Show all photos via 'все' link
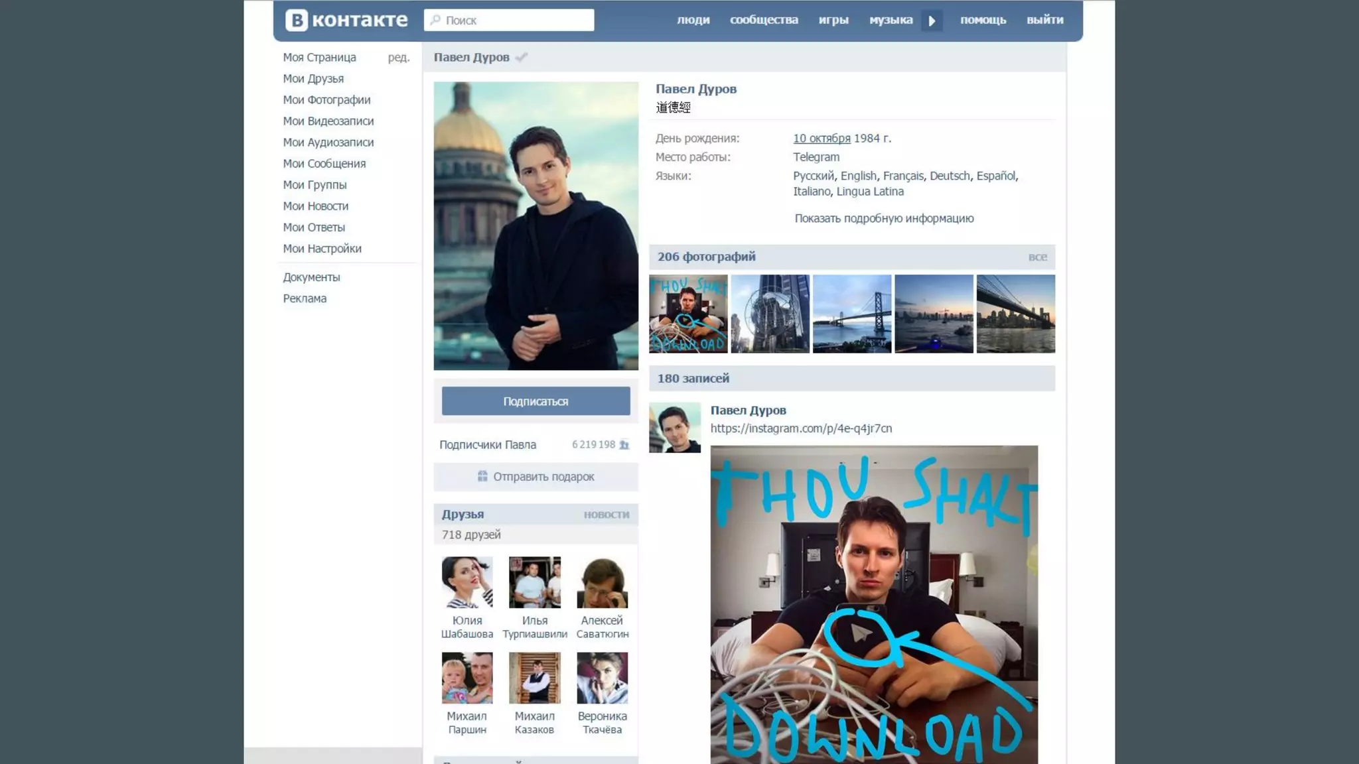This screenshot has height=764, width=1359. click(x=1037, y=257)
